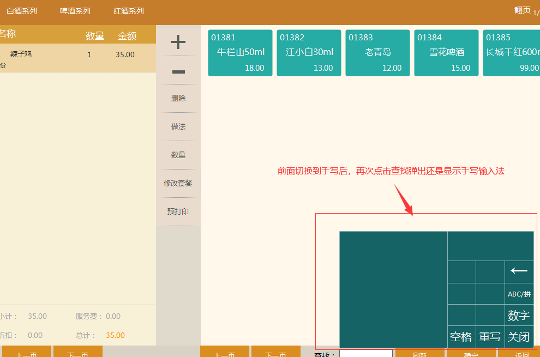This screenshot has width=540, height=357.
Task: Click 预打印 to pre-print the order
Action: point(178,211)
